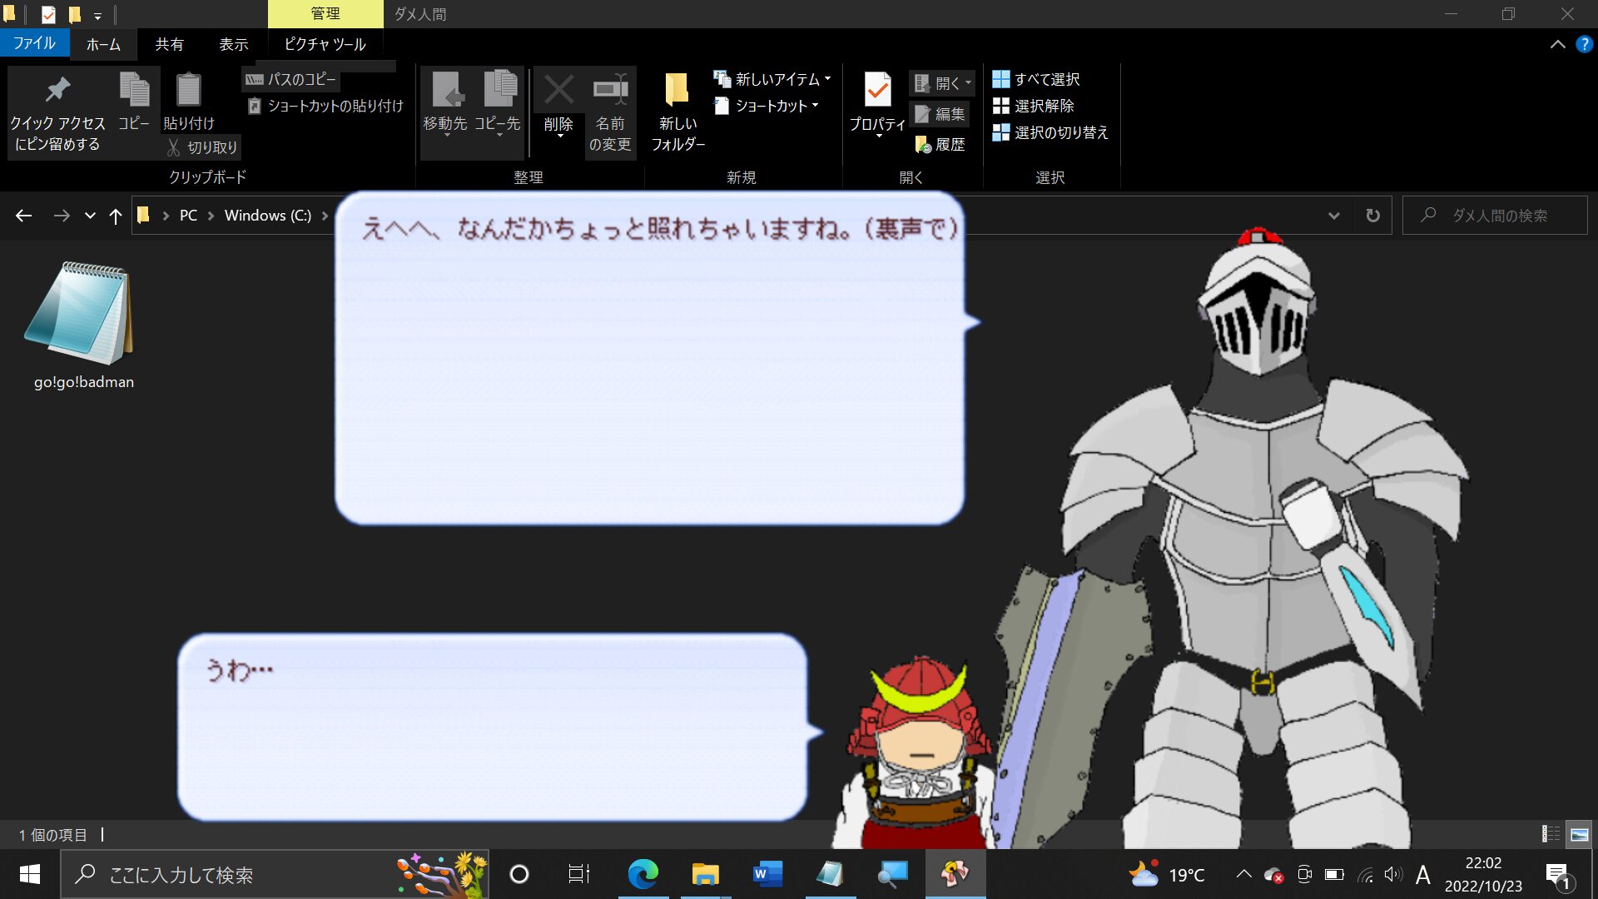Click the Delete X icon
Screen dimensions: 1598x899
(558, 90)
